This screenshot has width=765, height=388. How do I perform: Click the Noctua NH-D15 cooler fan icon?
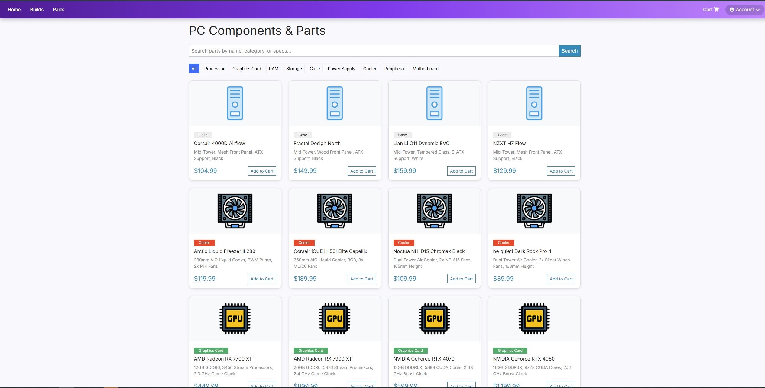(434, 211)
